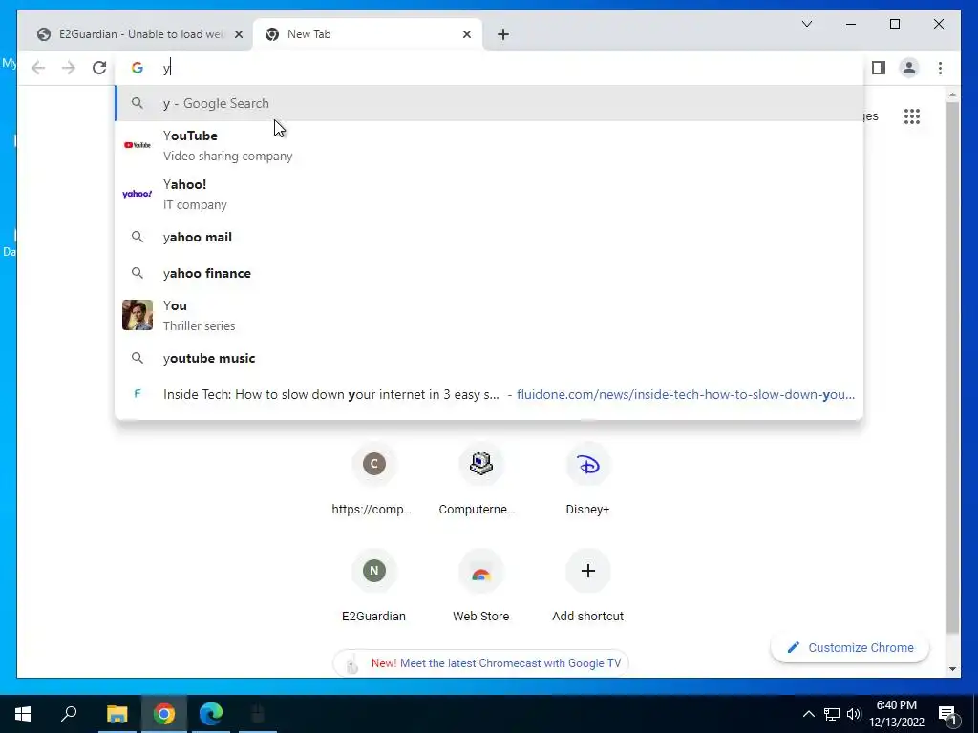The image size is (978, 733).
Task: Click the browser forward arrow
Action: pyautogui.click(x=69, y=68)
